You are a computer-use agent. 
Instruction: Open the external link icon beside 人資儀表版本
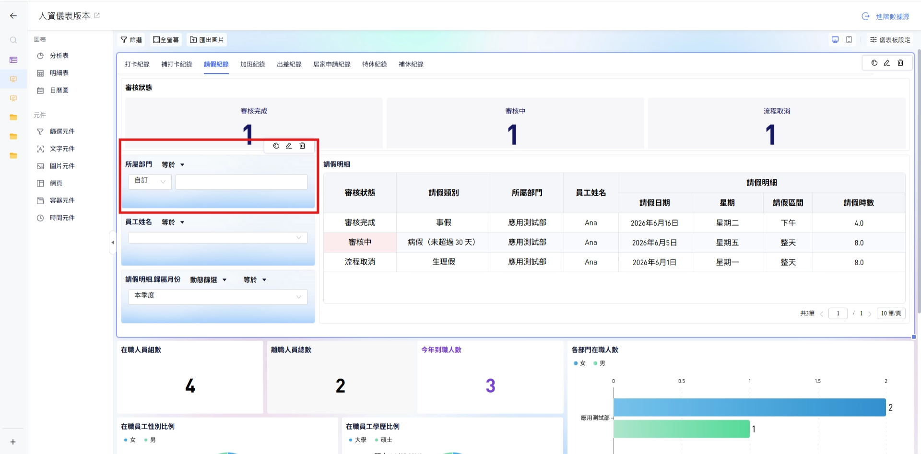tap(97, 15)
